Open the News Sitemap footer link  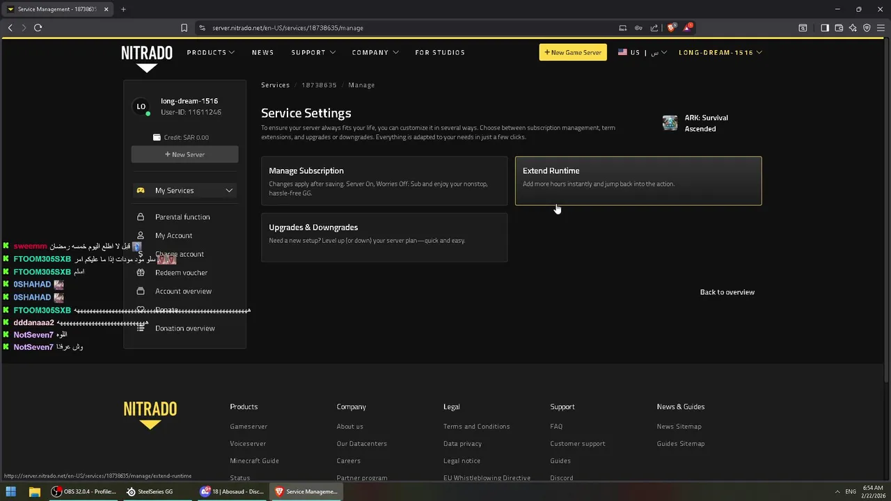click(679, 427)
